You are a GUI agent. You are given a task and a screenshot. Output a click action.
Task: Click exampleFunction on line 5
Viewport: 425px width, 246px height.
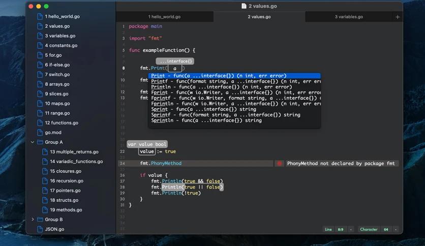click(166, 50)
